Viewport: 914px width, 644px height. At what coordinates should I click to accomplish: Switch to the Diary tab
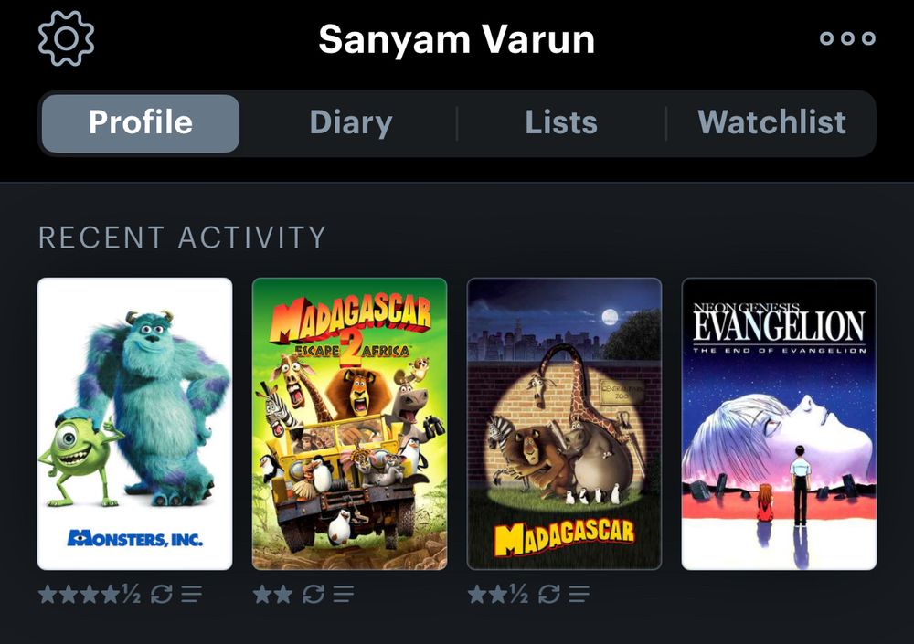coord(351,123)
